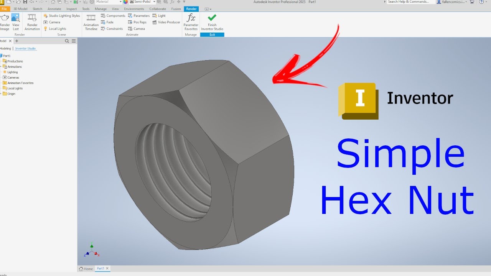Open the File menu
Screen dimensions: 491x276
point(4,9)
